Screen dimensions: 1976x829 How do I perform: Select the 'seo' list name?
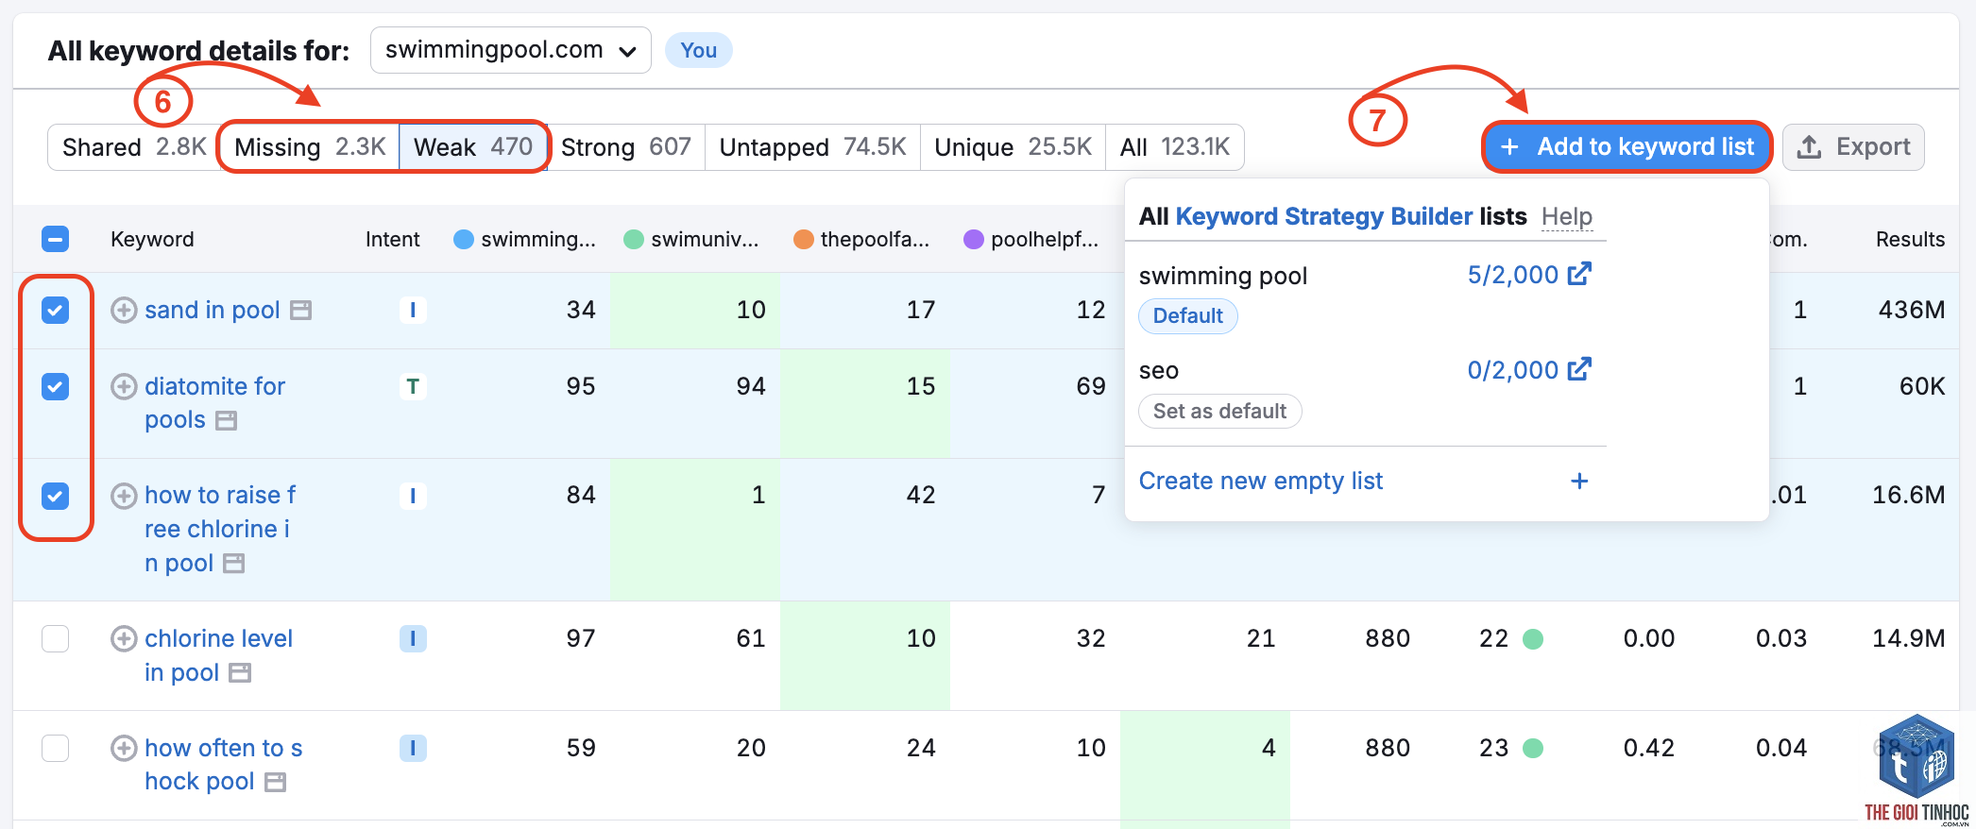[1159, 371]
